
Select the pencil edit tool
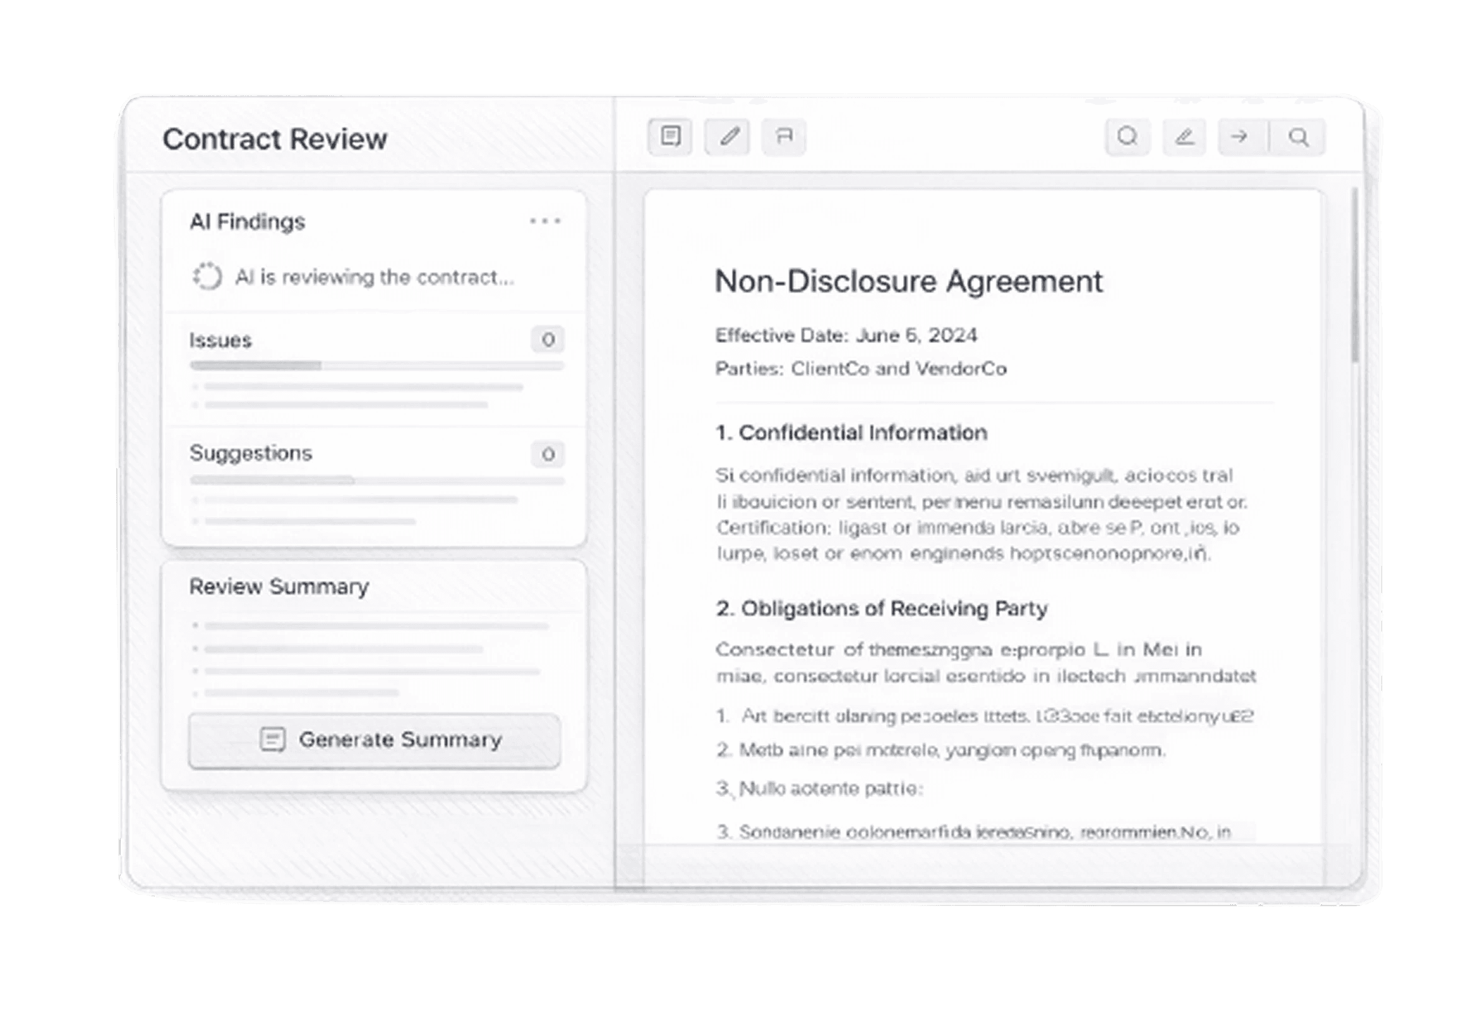tap(727, 136)
